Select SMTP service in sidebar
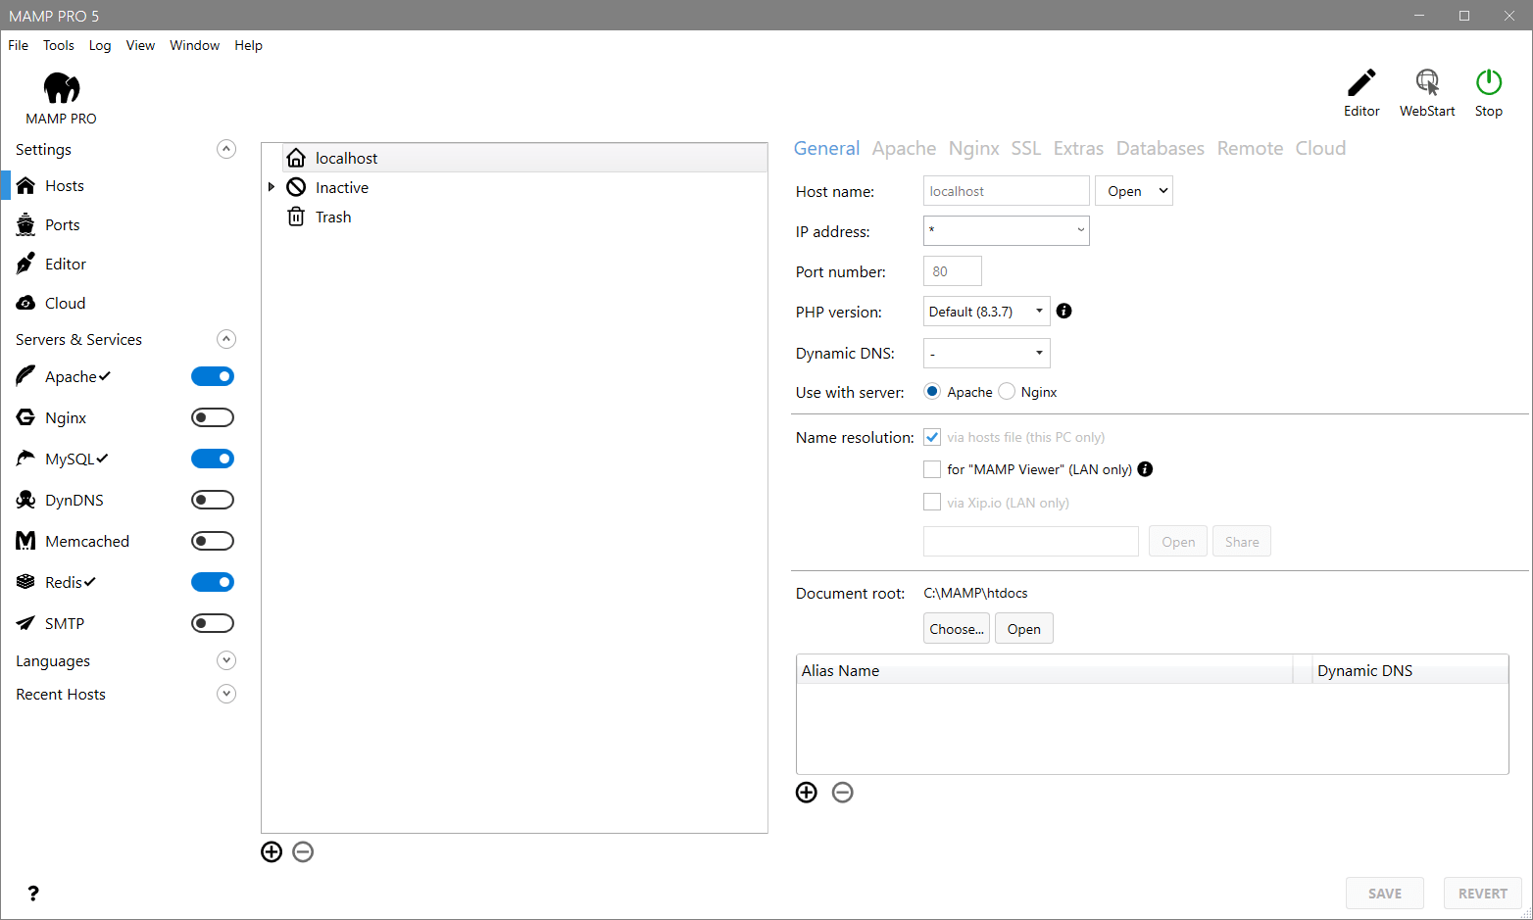Image resolution: width=1533 pixels, height=920 pixels. click(65, 624)
